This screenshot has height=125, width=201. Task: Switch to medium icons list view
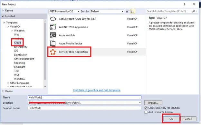point(133,11)
